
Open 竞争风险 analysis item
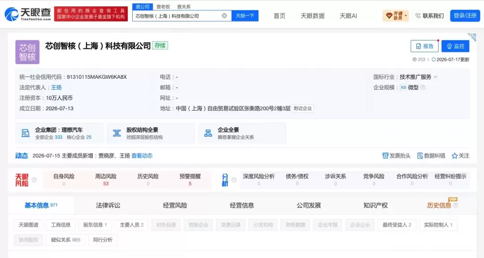click(x=374, y=180)
